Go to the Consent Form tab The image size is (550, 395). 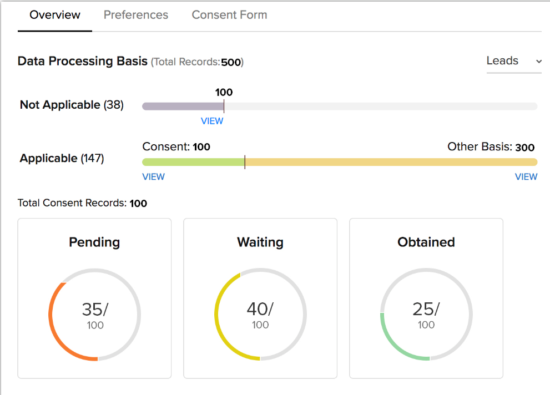click(x=229, y=15)
